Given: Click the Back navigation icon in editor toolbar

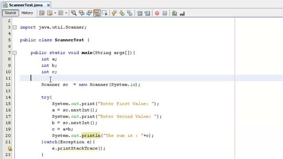Looking at the screenshot, I should 50,13.
